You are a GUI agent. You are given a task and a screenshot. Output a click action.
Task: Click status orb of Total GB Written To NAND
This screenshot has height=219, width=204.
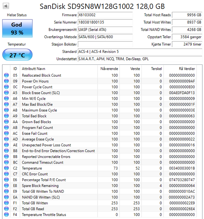tap(6, 191)
